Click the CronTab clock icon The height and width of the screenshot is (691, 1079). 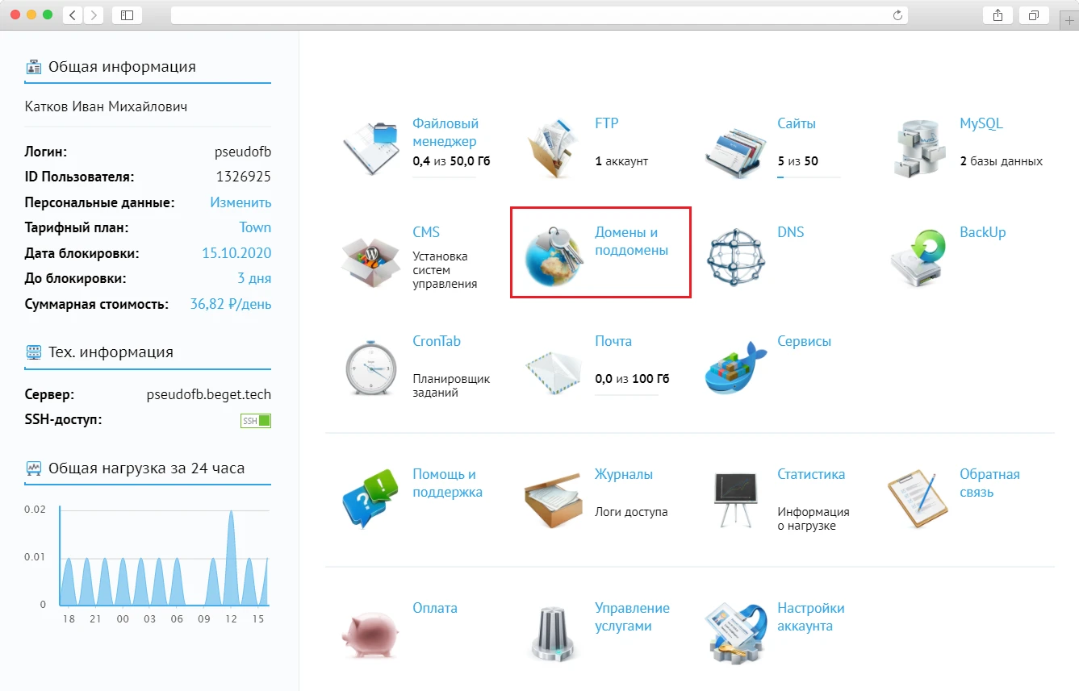370,368
